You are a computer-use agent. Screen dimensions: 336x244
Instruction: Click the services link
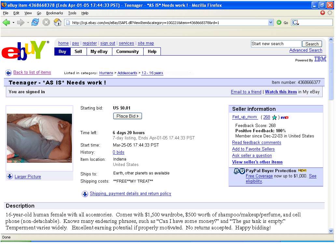point(126,43)
